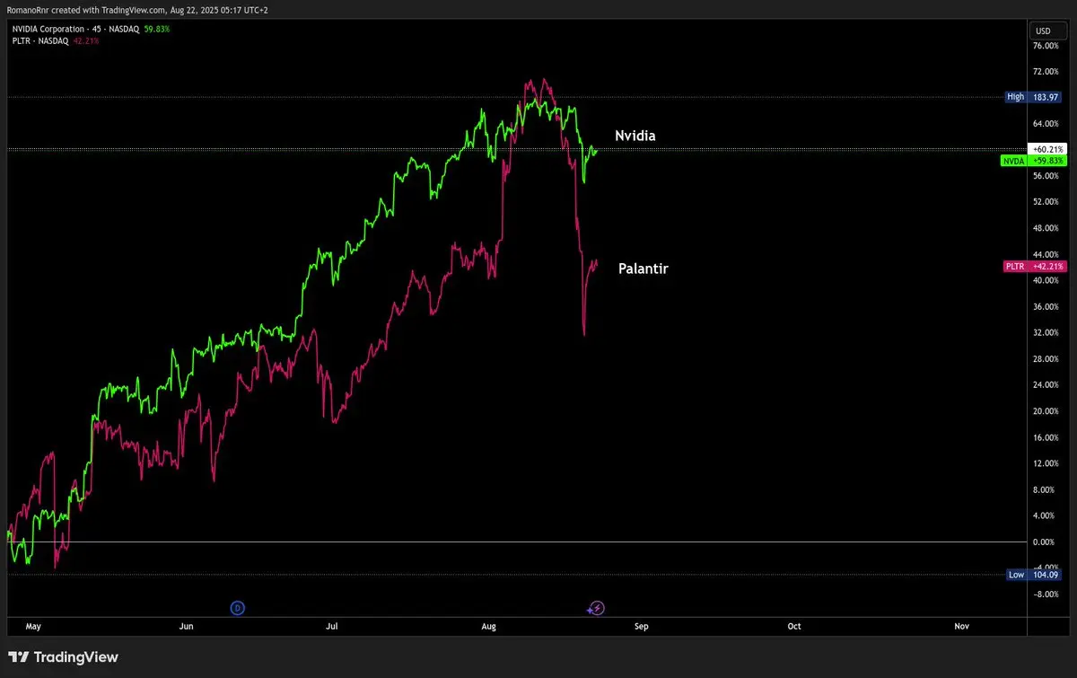Click the Jul label on time axis
The image size is (1077, 678).
pyautogui.click(x=332, y=625)
